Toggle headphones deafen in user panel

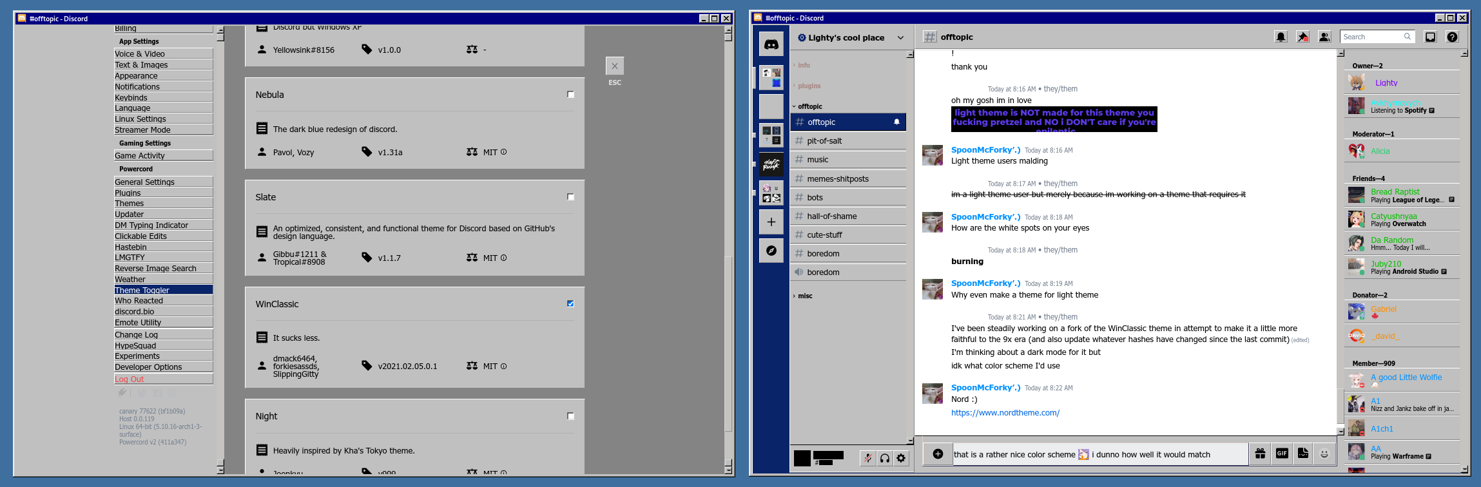(885, 458)
